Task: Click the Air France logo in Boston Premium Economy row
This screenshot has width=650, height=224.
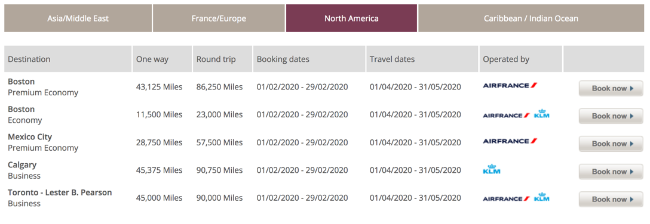Action: click(x=510, y=86)
